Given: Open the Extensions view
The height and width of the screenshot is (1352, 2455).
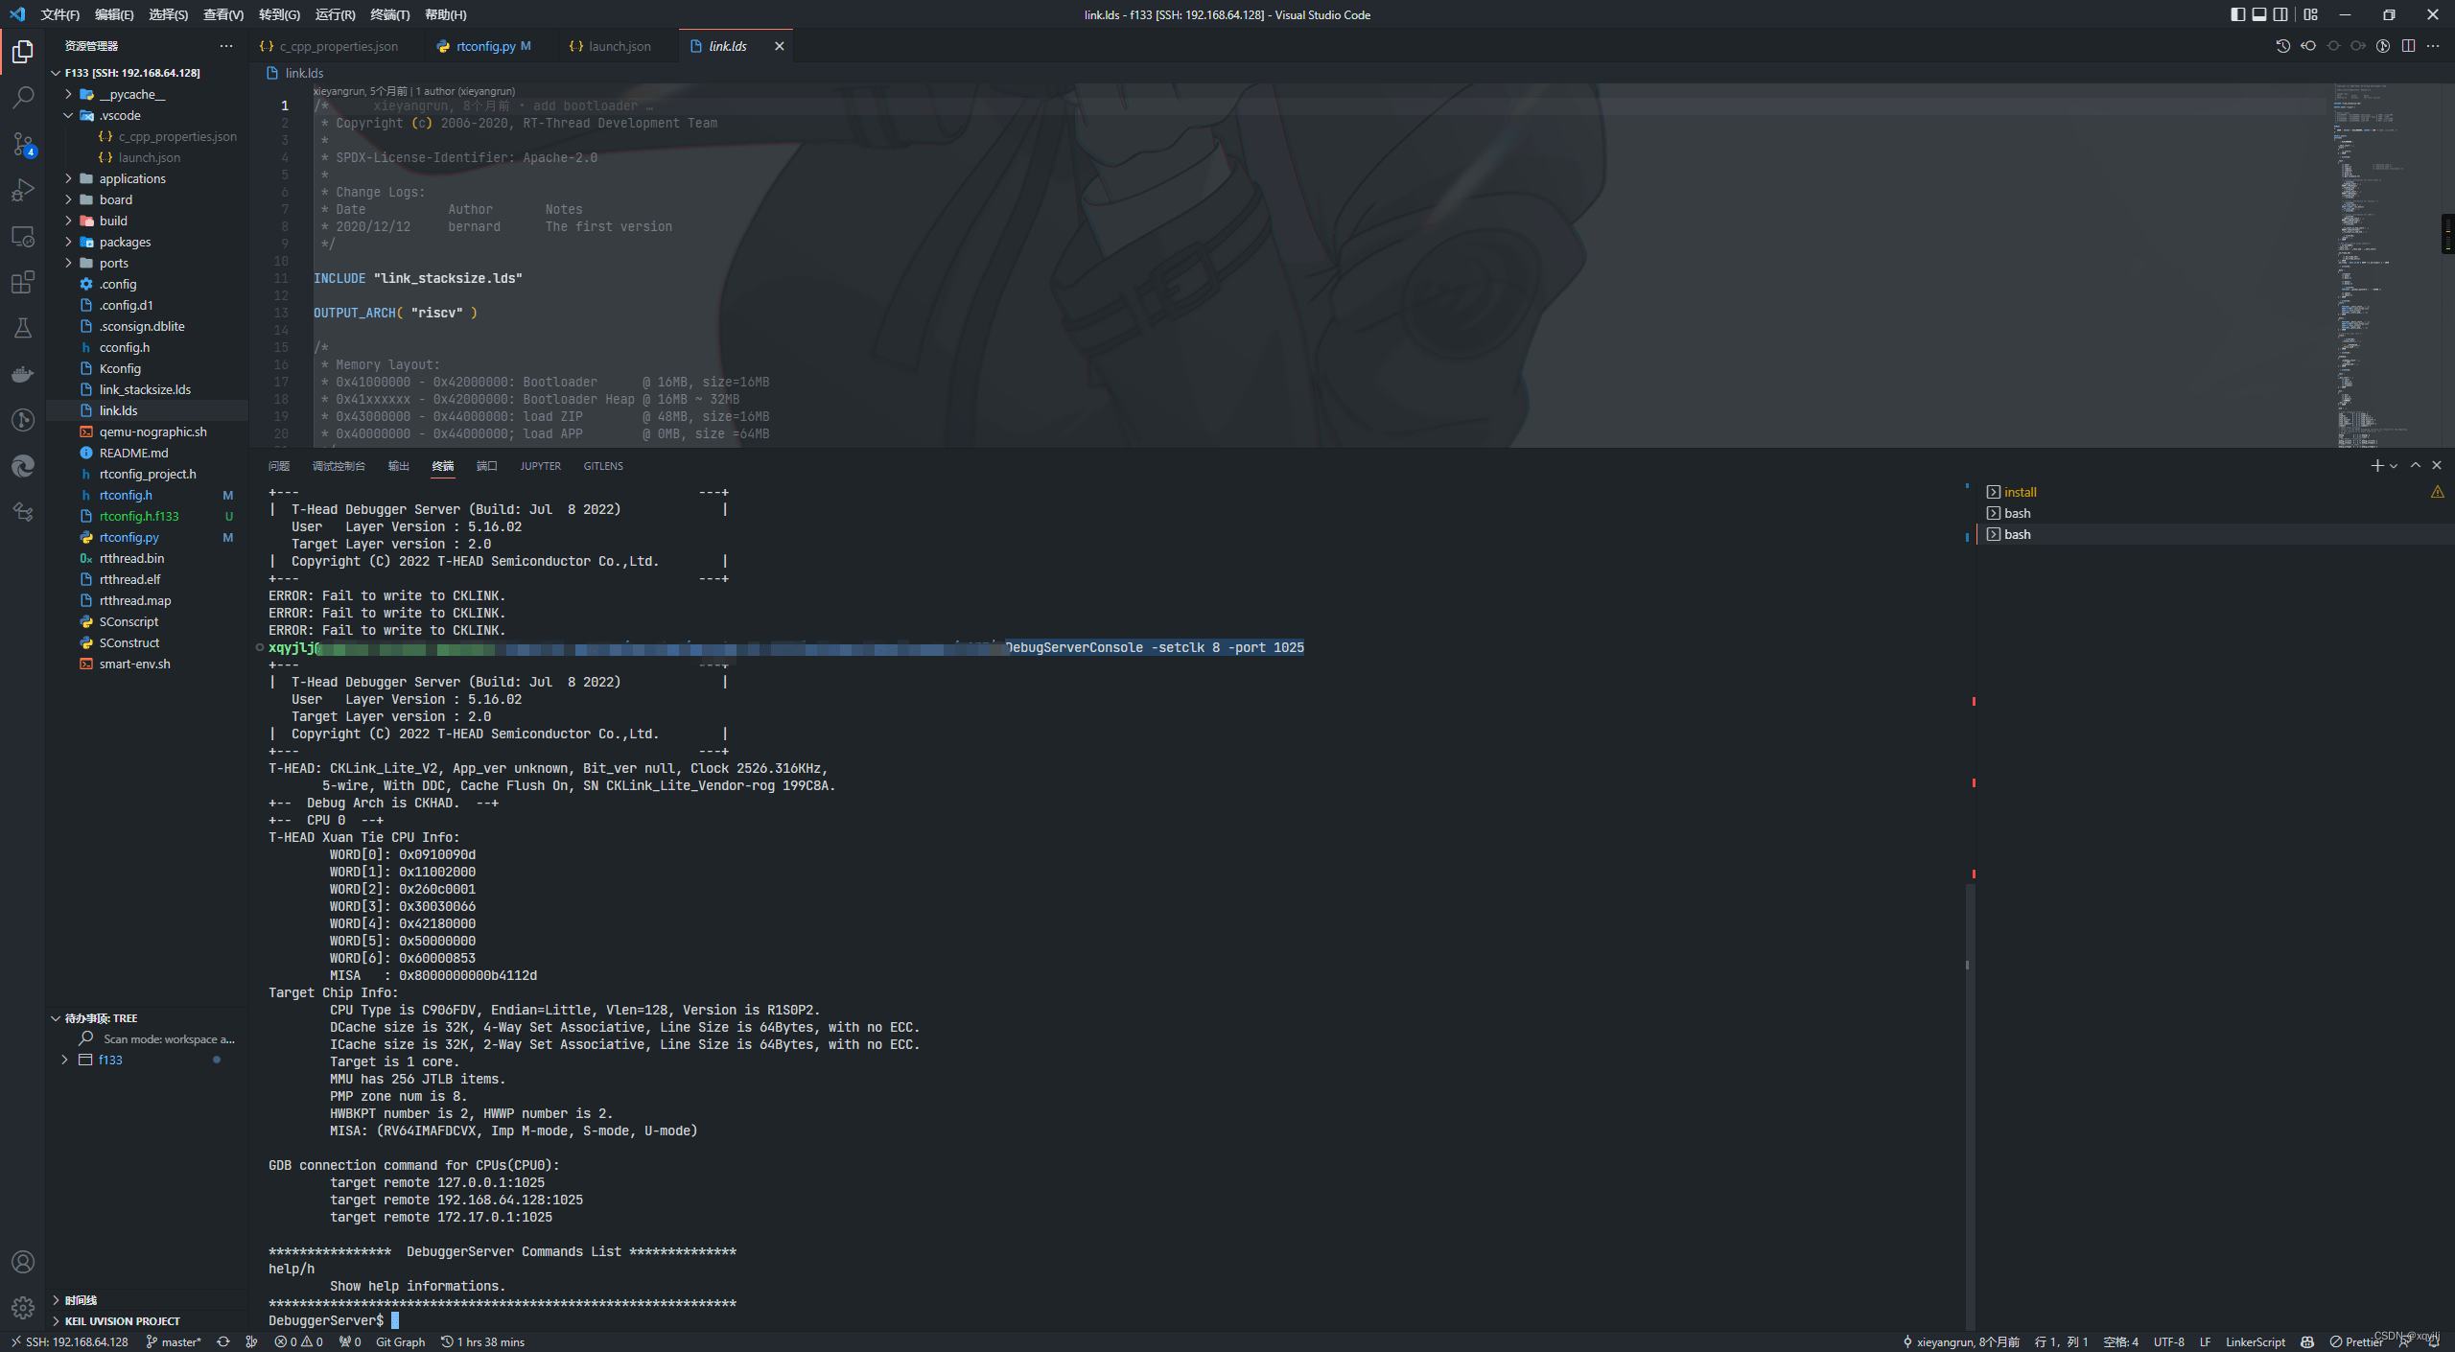Looking at the screenshot, I should point(23,282).
